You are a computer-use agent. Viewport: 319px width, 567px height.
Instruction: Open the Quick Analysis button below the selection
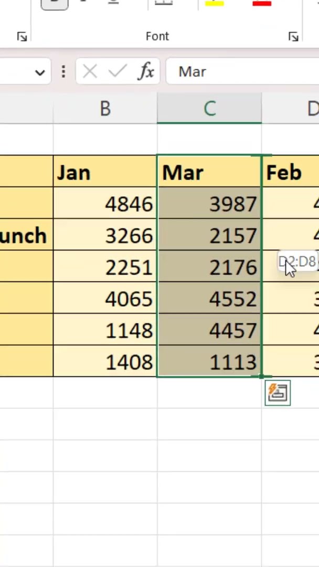pos(278,393)
